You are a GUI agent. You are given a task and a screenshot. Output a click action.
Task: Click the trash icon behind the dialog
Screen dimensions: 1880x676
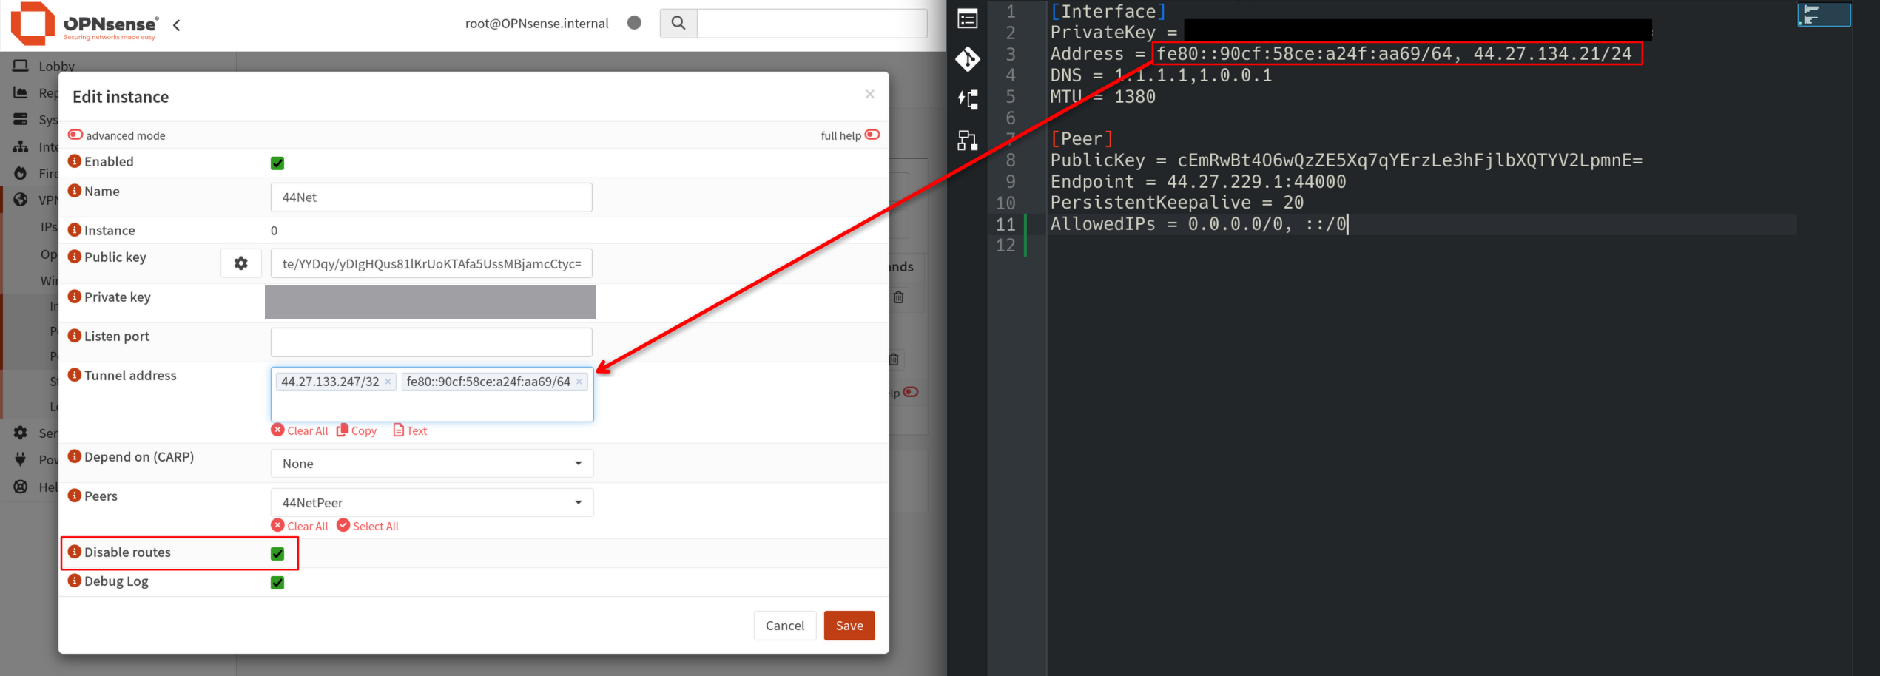click(898, 297)
